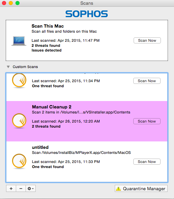The image size is (174, 199).
Task: Click the MacBook icon for Scan This Mac
Action: pyautogui.click(x=19, y=41)
